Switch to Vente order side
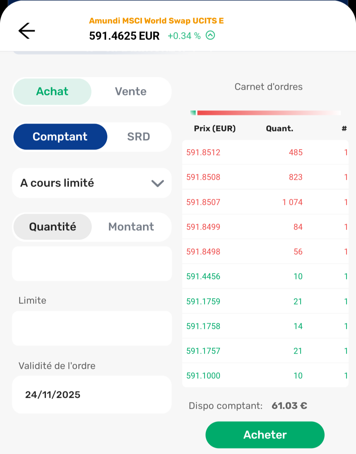356x454 pixels. click(131, 92)
